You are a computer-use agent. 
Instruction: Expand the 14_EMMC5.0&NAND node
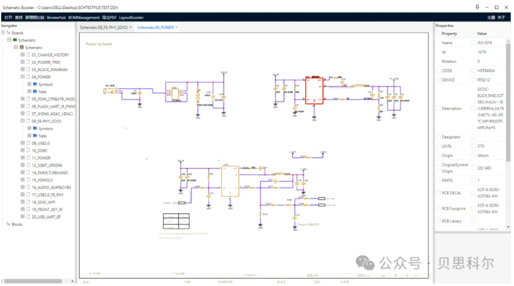pyautogui.click(x=23, y=172)
